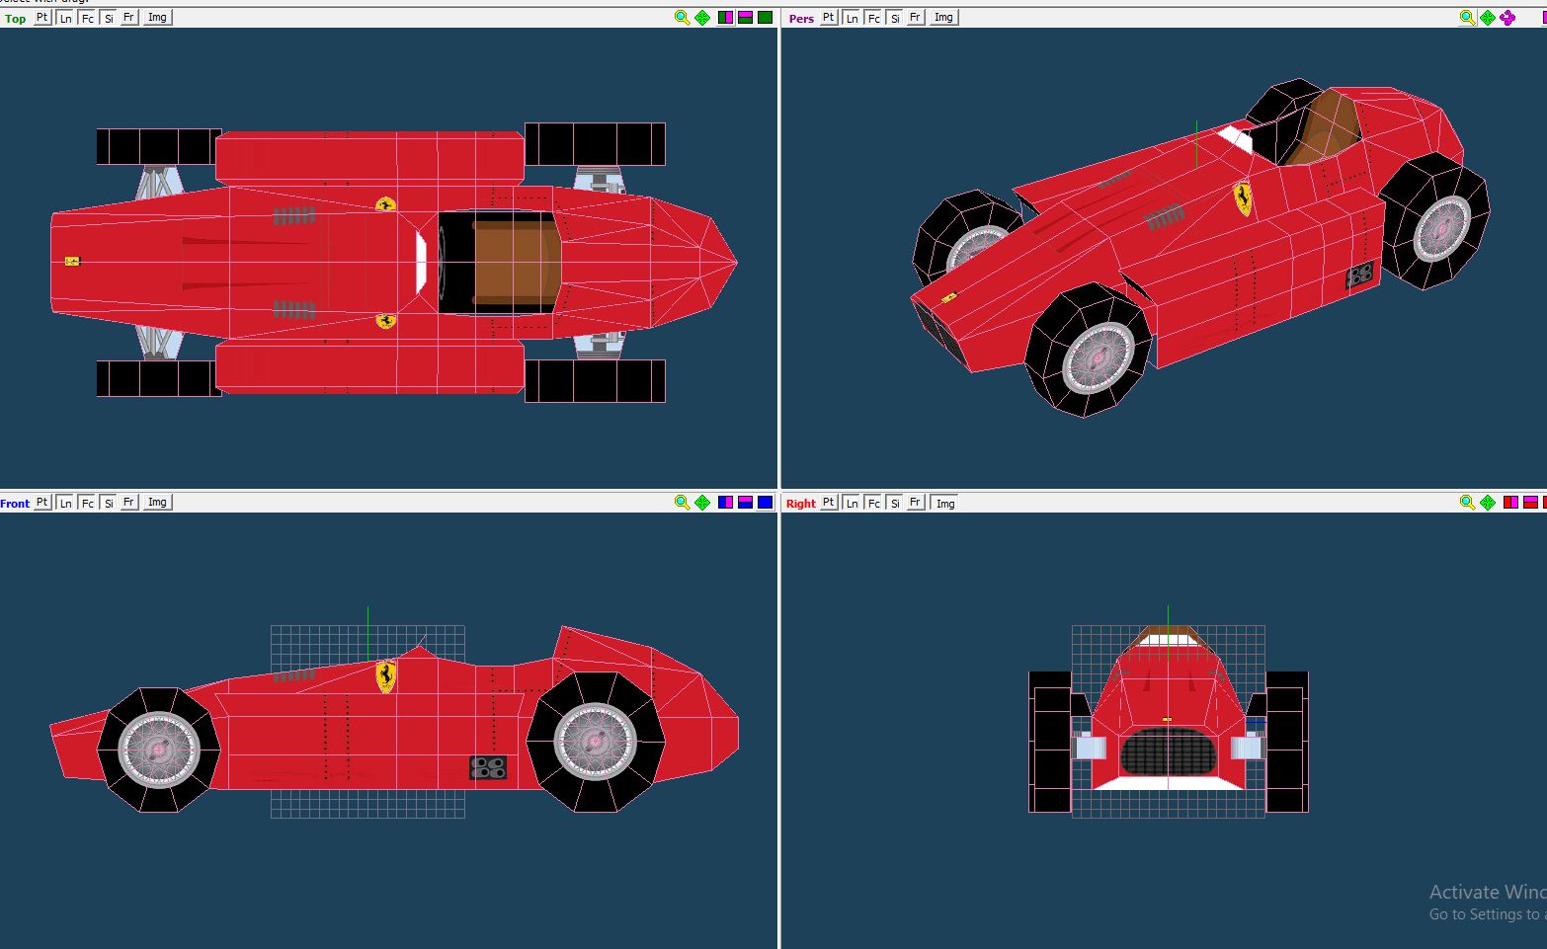Viewport: 1547px width, 949px height.
Task: Click the Pers viewport label
Action: coord(801,19)
